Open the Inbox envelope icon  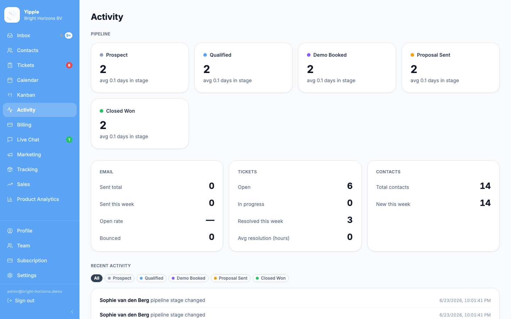point(10,35)
